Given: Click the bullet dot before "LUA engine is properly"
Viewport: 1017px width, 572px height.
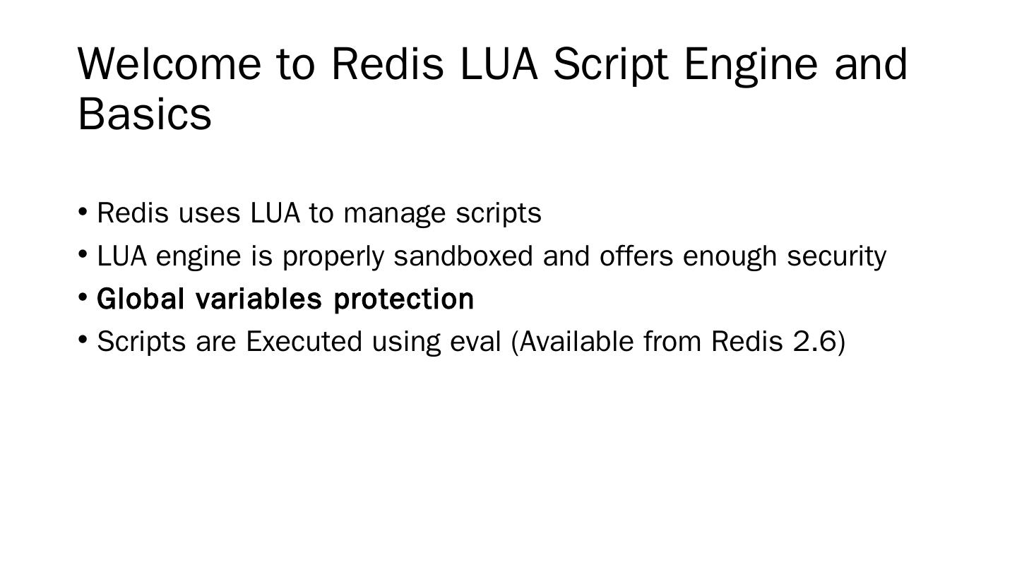Looking at the screenshot, I should (83, 254).
